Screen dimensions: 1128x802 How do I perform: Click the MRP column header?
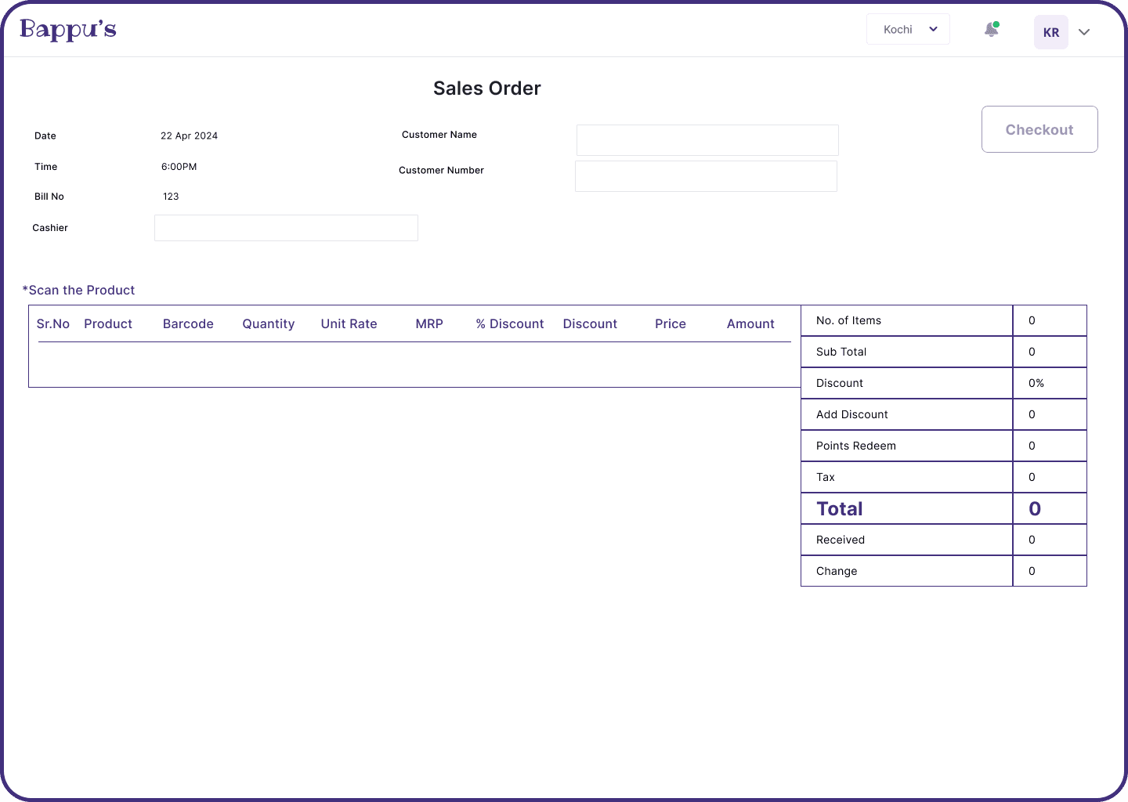point(429,323)
